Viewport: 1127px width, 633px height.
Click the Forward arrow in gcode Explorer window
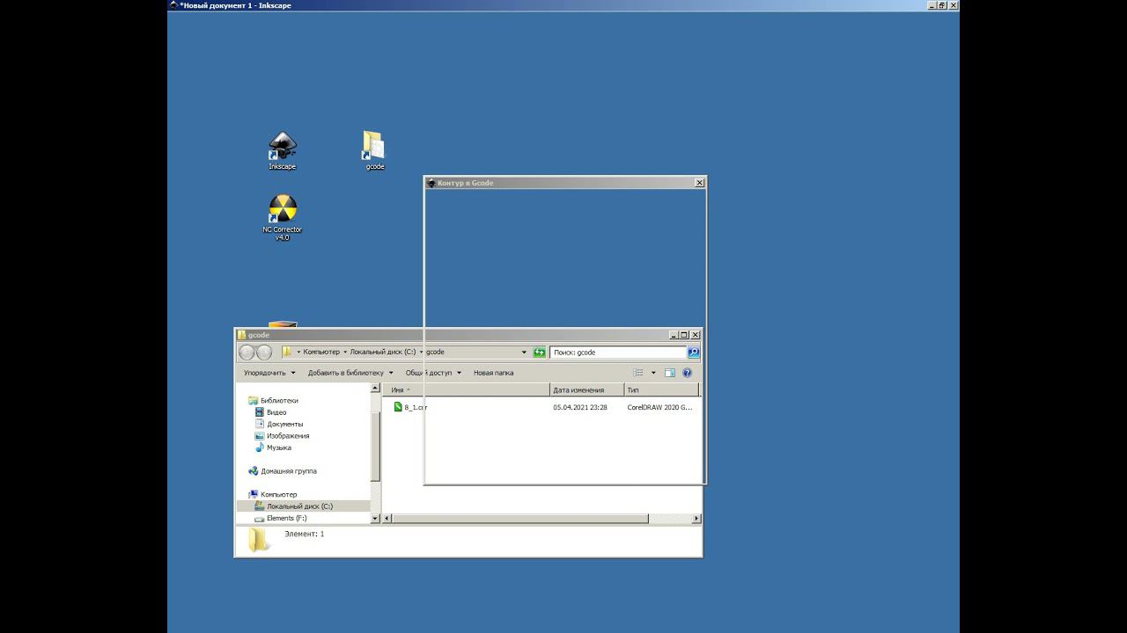[x=263, y=353]
